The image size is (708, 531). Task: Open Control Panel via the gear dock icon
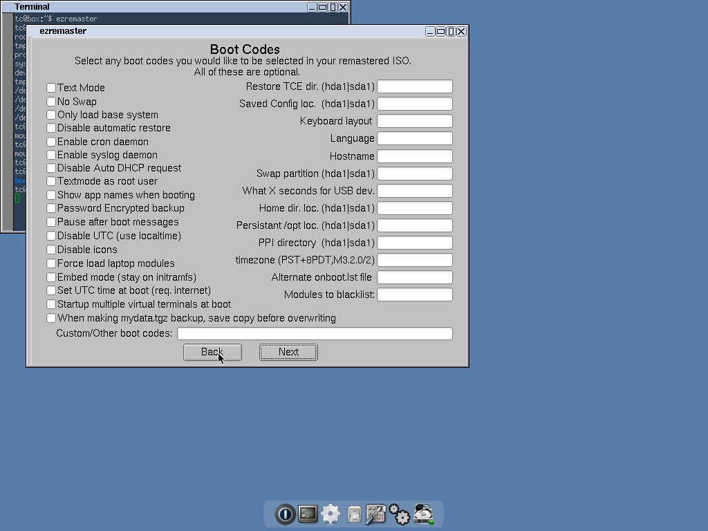[x=330, y=514]
